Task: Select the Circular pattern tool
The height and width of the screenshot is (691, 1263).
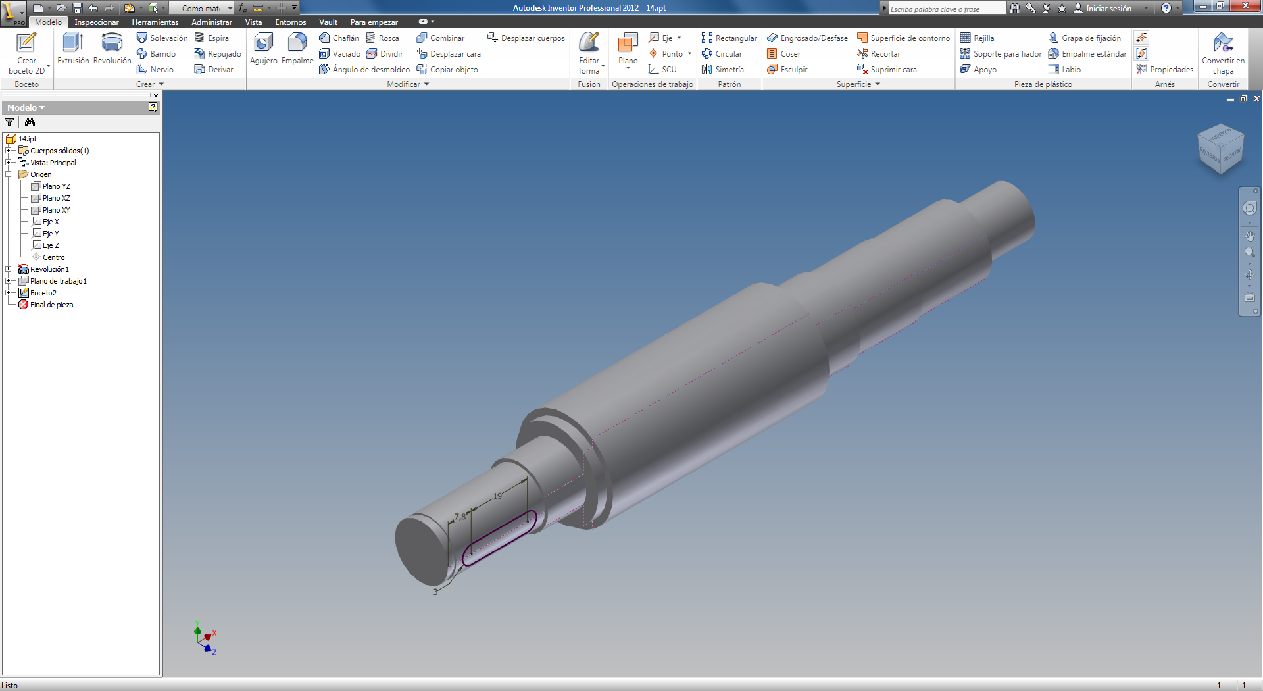Action: point(722,54)
